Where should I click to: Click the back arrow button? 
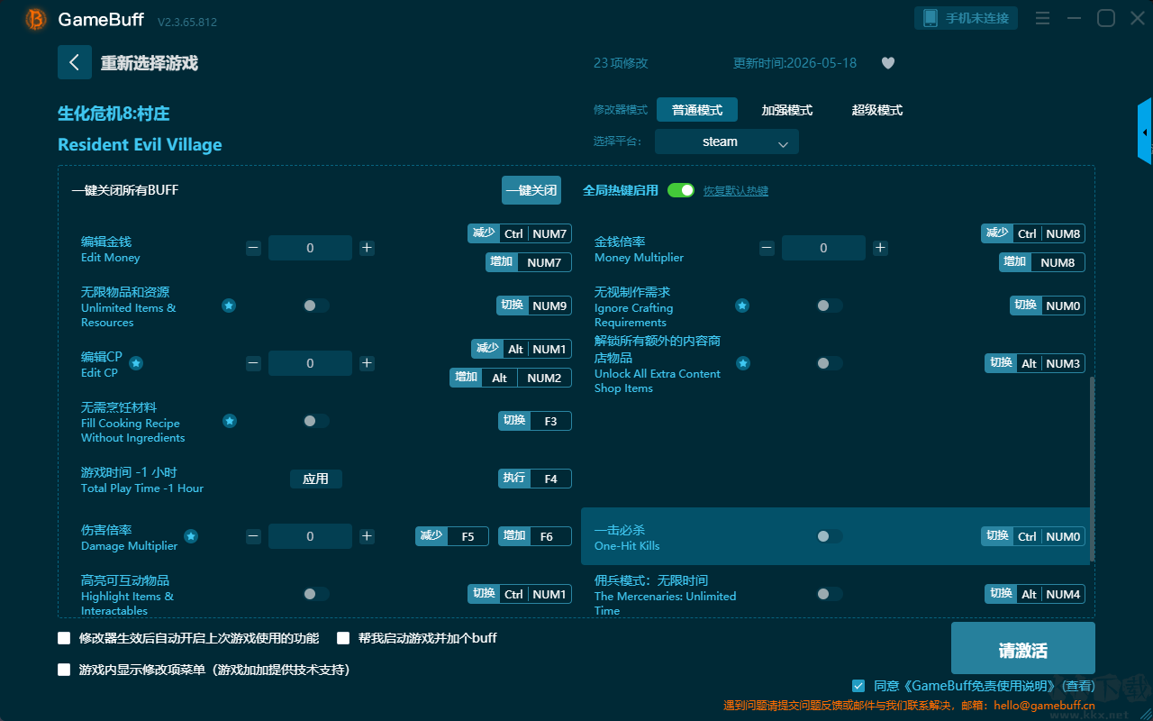point(75,62)
